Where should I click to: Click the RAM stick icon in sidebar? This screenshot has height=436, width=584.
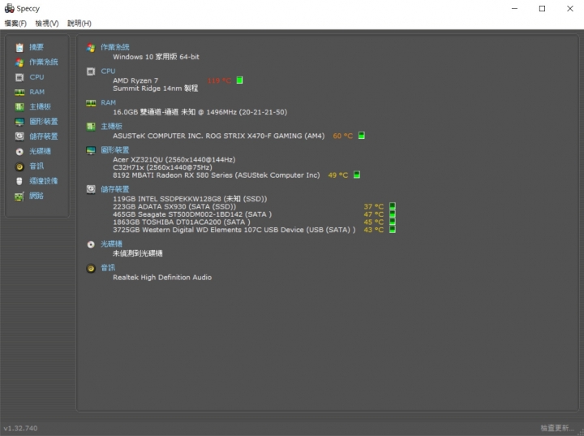pyautogui.click(x=19, y=92)
